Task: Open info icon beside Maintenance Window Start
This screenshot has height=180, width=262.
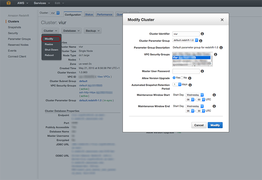Action: (x=214, y=95)
